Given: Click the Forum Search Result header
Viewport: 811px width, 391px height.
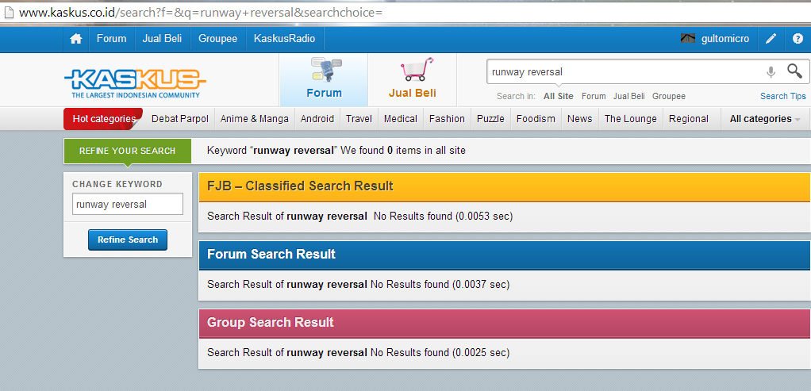Looking at the screenshot, I should click(x=505, y=255).
